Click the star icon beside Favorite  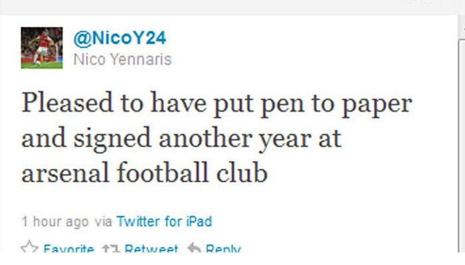(29, 248)
